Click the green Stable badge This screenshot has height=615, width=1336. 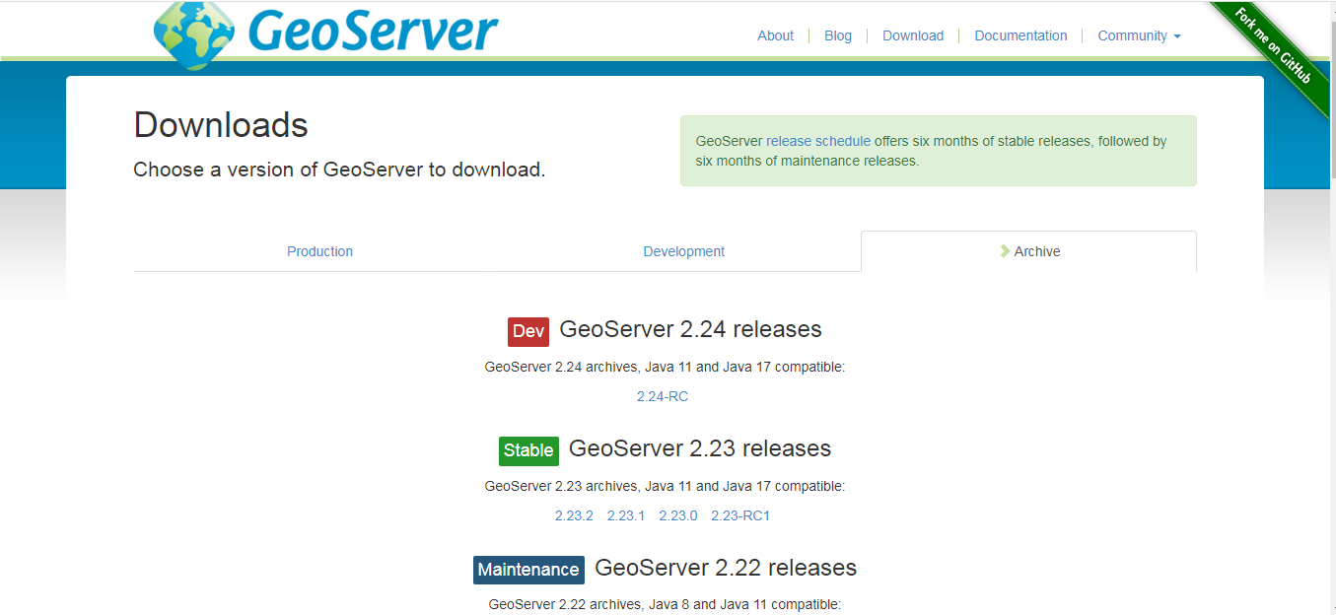[x=528, y=450]
